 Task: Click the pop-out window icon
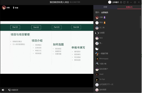(x=124, y=2)
